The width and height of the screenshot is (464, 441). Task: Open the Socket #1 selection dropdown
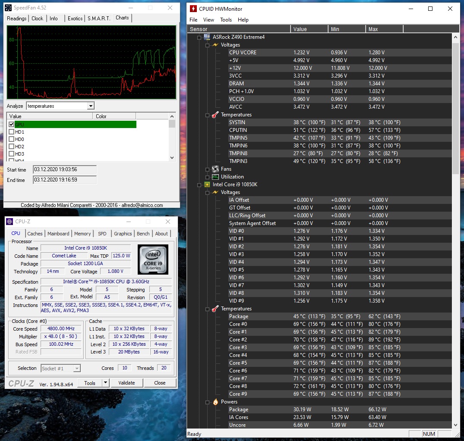[77, 368]
